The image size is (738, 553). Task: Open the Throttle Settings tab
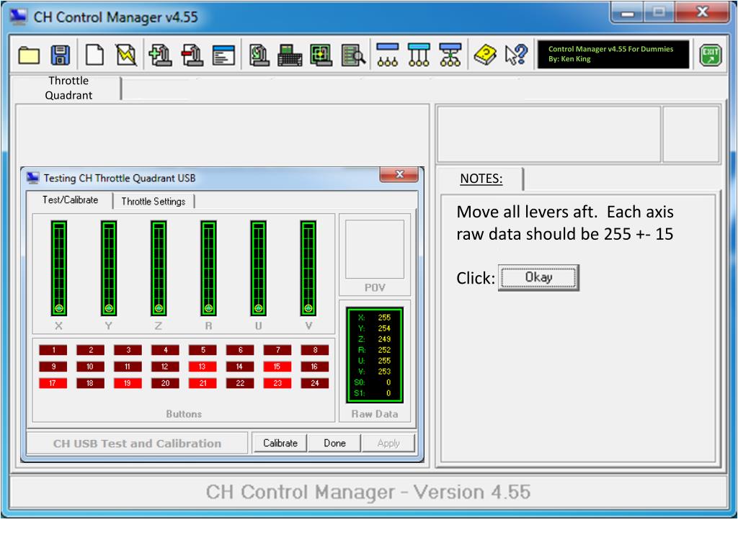point(154,202)
